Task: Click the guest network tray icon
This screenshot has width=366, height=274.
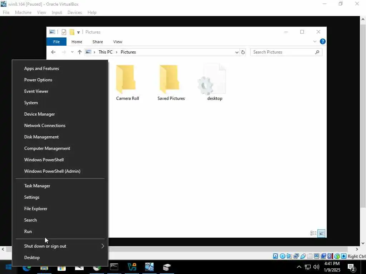Action: [308, 267]
